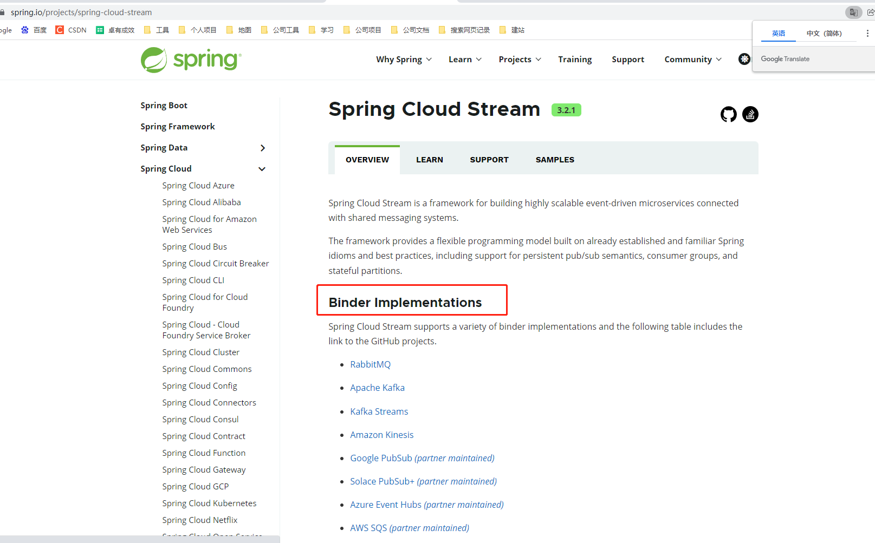The height and width of the screenshot is (543, 875).
Task: Switch to the SUPPORT tab
Action: pos(489,160)
